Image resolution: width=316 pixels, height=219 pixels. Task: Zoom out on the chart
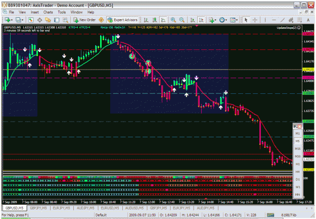pos(182,20)
